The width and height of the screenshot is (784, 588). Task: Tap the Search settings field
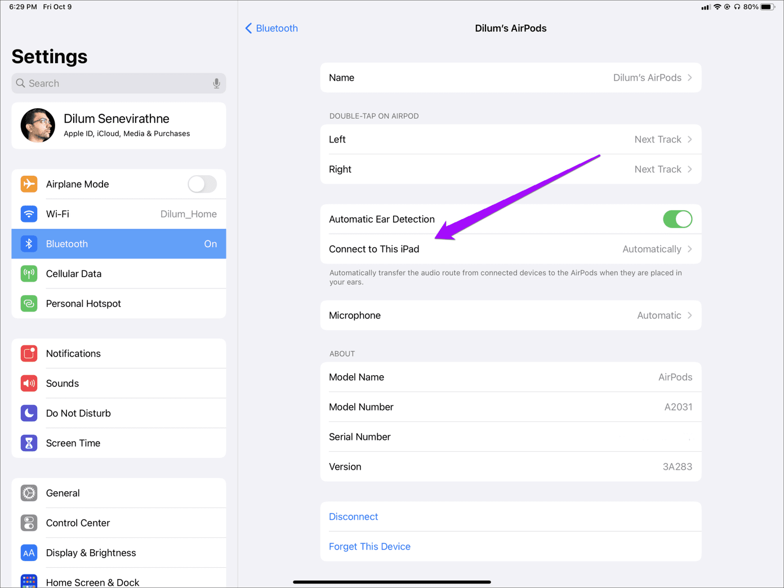(119, 83)
